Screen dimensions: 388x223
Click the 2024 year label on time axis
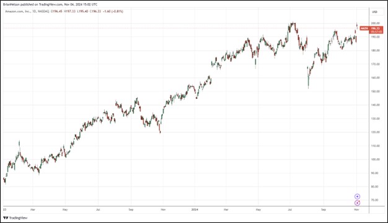pyautogui.click(x=195, y=209)
